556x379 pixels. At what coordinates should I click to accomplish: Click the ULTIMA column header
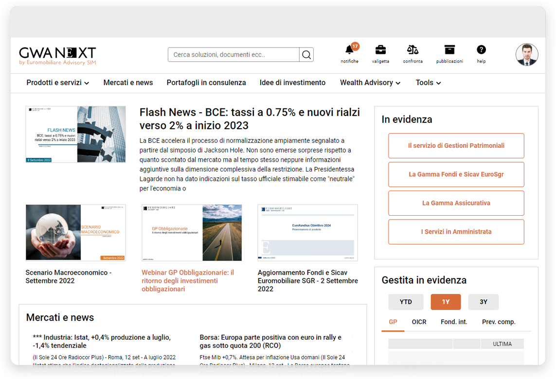pyautogui.click(x=502, y=344)
